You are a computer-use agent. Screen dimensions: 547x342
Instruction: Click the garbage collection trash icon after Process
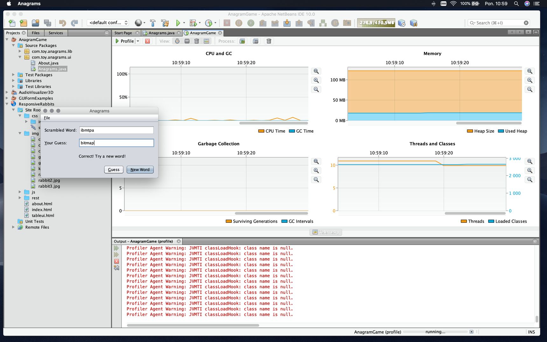[x=269, y=41]
